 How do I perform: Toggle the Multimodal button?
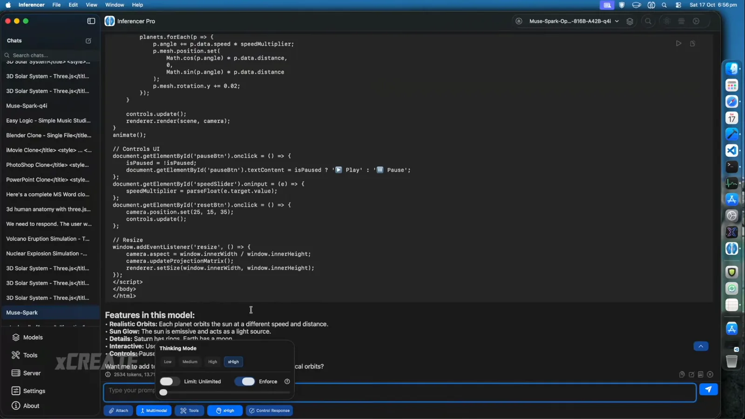click(154, 411)
